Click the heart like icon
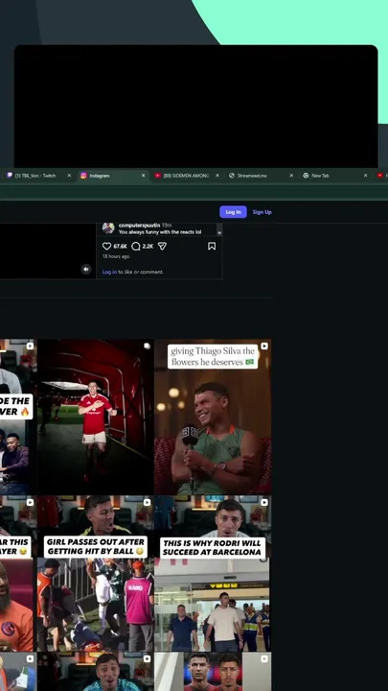388x691 pixels. tap(106, 246)
